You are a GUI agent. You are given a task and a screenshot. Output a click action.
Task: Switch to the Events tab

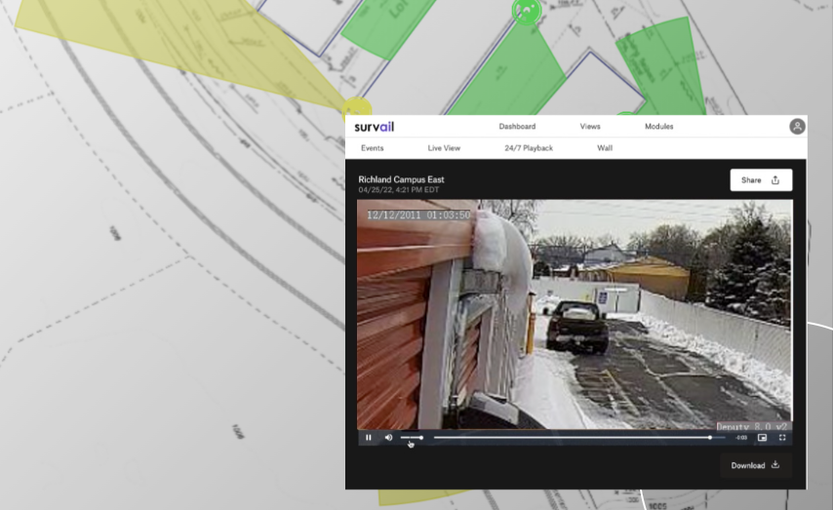click(372, 148)
